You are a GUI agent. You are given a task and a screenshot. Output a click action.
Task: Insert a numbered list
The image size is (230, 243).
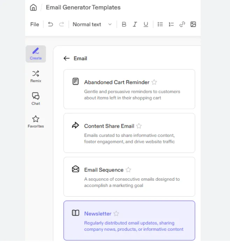171,24
